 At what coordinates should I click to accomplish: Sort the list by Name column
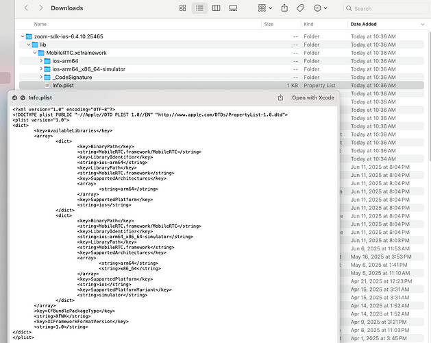[40, 24]
